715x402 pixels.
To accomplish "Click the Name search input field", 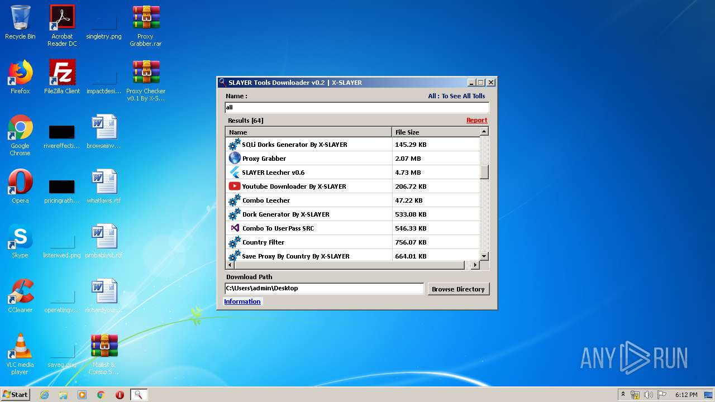I will [x=357, y=107].
